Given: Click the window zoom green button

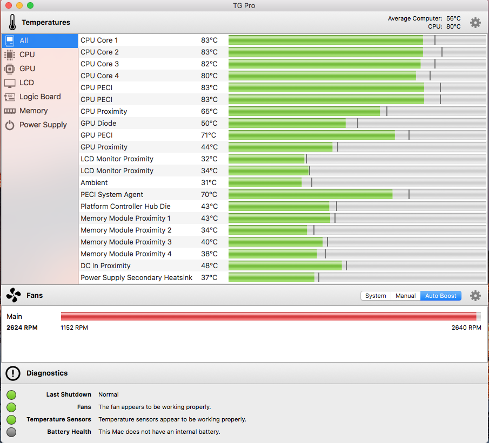Looking at the screenshot, I should coord(30,5).
